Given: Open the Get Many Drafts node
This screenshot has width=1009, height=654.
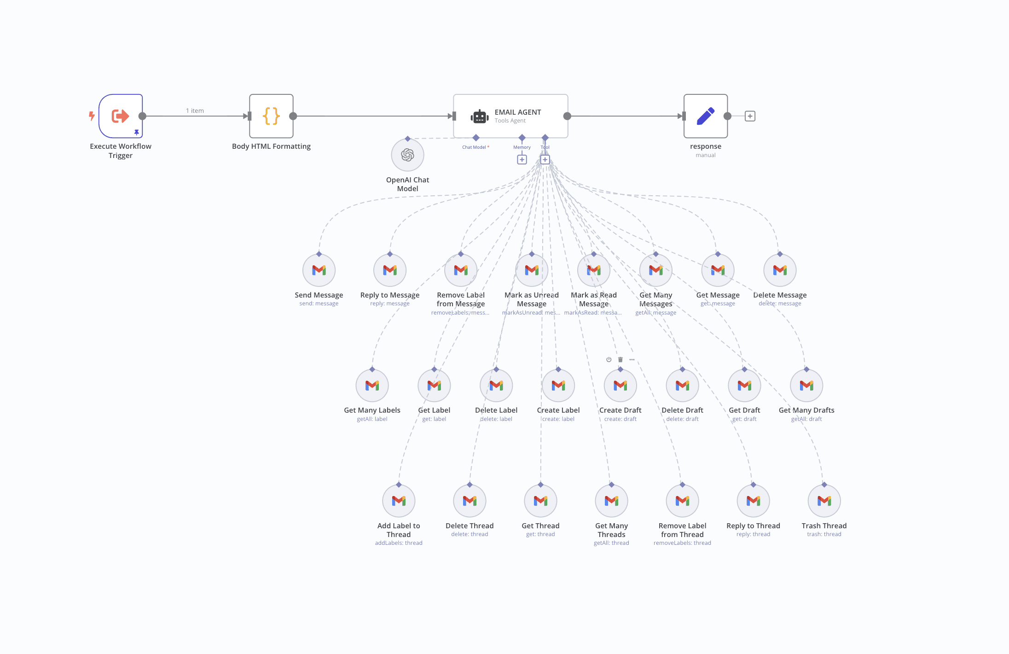Looking at the screenshot, I should [x=806, y=385].
